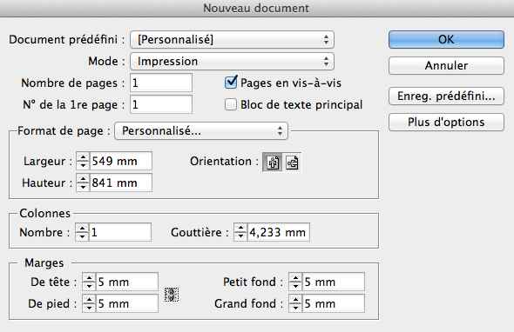Image resolution: width=514 pixels, height=332 pixels.
Task: Click the Nombre de pages field
Action: coord(161,83)
